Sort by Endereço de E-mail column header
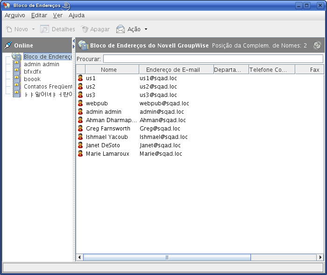This screenshot has height=275, width=327. pyautogui.click(x=176, y=69)
